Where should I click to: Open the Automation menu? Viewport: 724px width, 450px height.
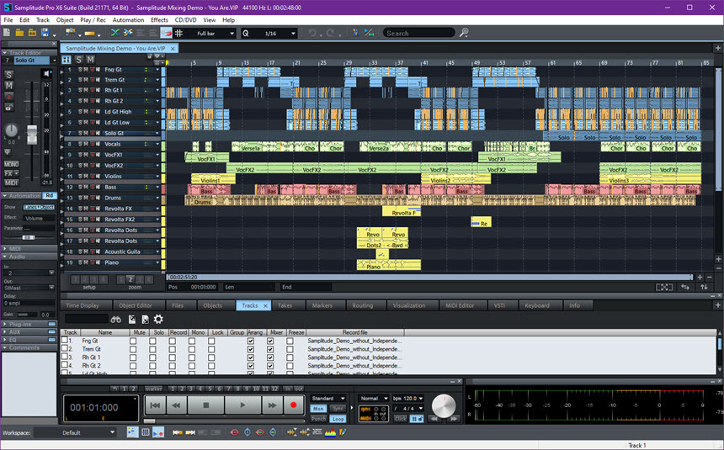[x=128, y=20]
